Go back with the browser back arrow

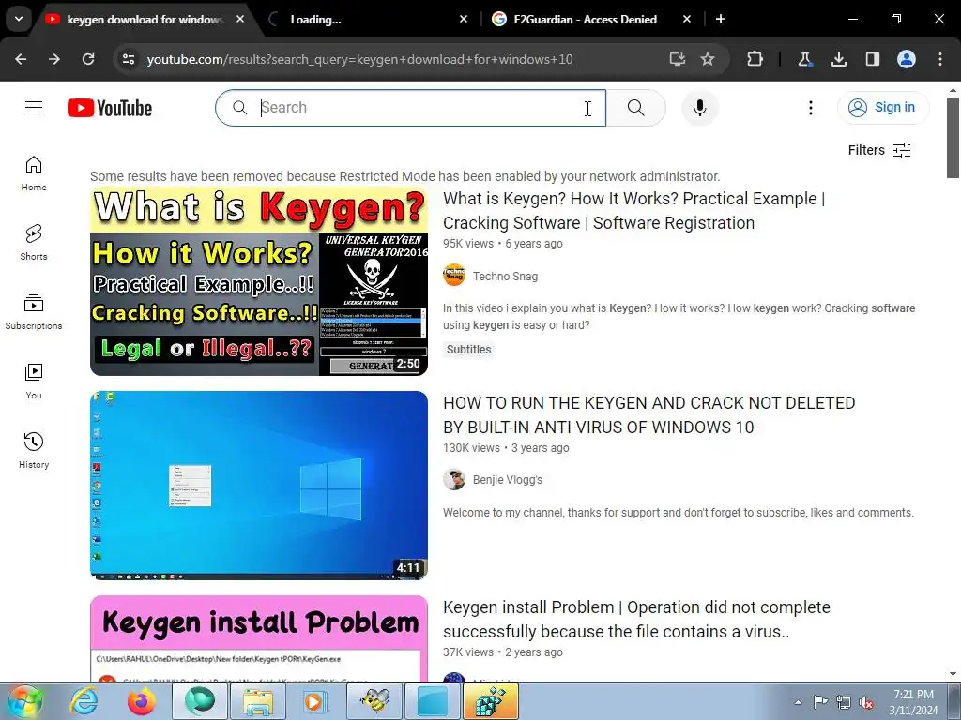click(x=21, y=59)
